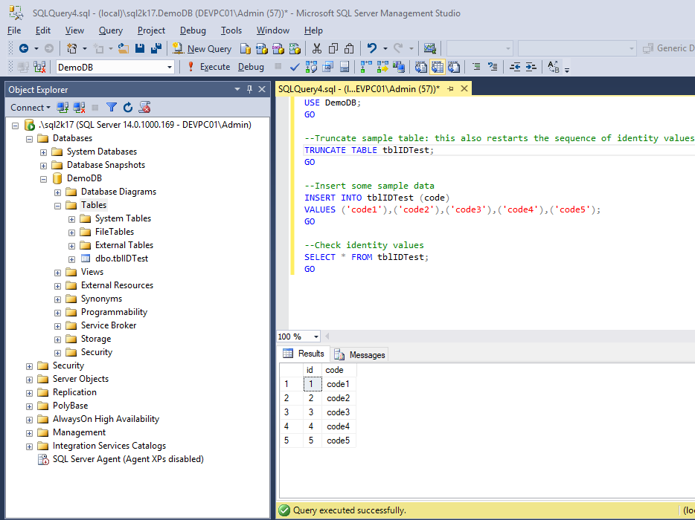Click the New Query button
The image size is (695, 520).
[202, 49]
